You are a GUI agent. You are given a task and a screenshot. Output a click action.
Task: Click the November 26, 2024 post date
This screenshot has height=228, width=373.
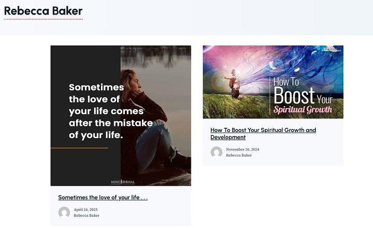click(242, 149)
